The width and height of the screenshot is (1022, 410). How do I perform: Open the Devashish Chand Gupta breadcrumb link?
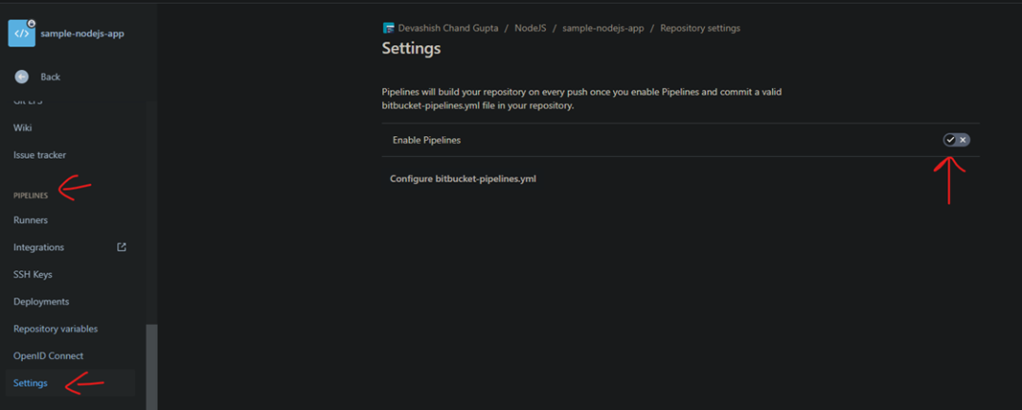point(448,28)
